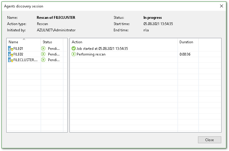This screenshot has height=151, width=229.
Task: Select the FILECLUSTER row name
Action: point(25,60)
